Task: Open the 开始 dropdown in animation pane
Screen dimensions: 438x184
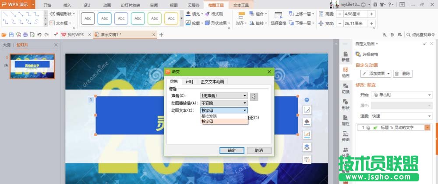Action: coord(402,95)
